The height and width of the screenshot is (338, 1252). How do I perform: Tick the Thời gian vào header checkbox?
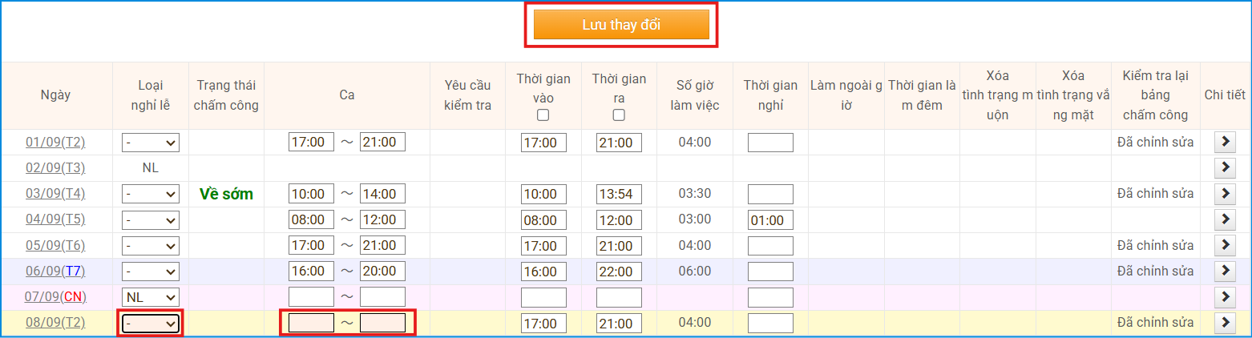[x=543, y=115]
